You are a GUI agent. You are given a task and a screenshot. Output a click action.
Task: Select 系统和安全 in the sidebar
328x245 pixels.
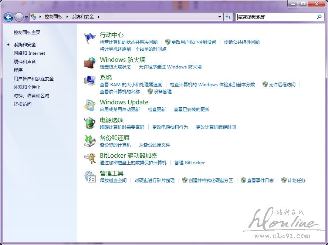pyautogui.click(x=25, y=45)
